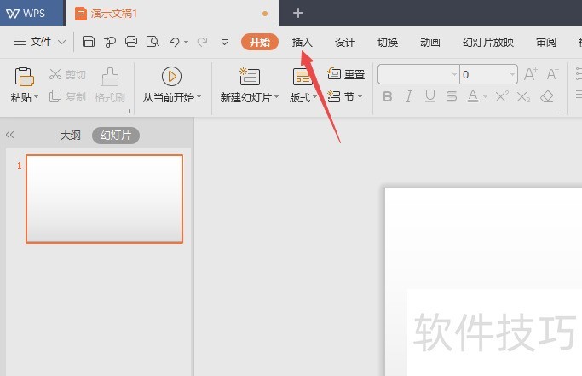Click the Paste clipboard icon
Screen dimensions: 582x376
pyautogui.click(x=24, y=78)
